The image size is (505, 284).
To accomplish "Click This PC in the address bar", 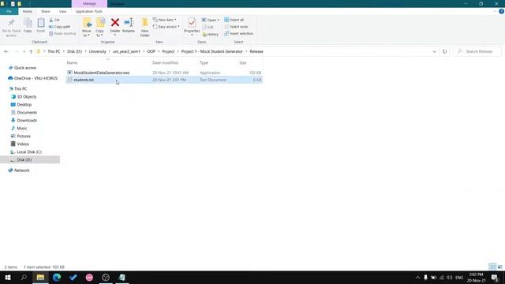I will 54,51.
